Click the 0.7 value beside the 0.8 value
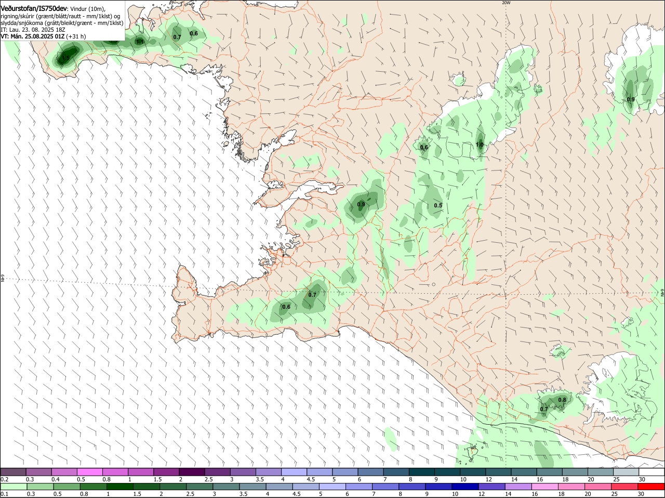 click(x=544, y=409)
